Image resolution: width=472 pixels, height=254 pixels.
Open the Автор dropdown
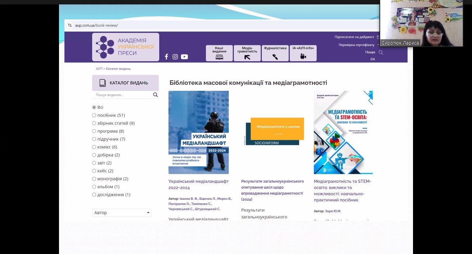[x=122, y=213]
